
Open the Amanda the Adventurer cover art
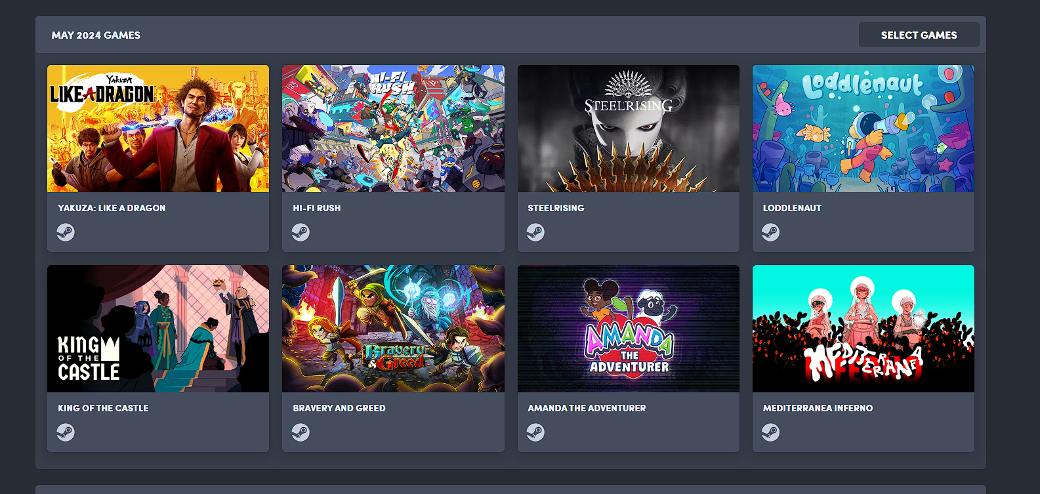coord(629,329)
